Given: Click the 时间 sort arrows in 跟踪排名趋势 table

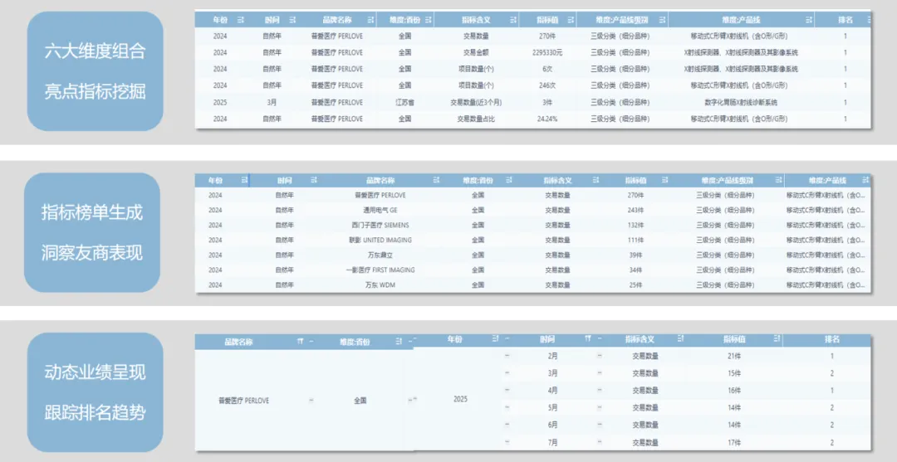Looking at the screenshot, I should [587, 339].
